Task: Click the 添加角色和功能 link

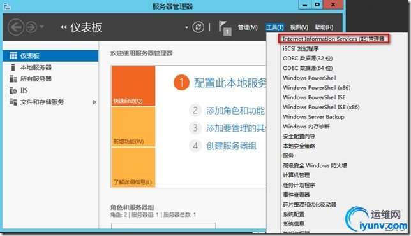Action: pos(235,111)
